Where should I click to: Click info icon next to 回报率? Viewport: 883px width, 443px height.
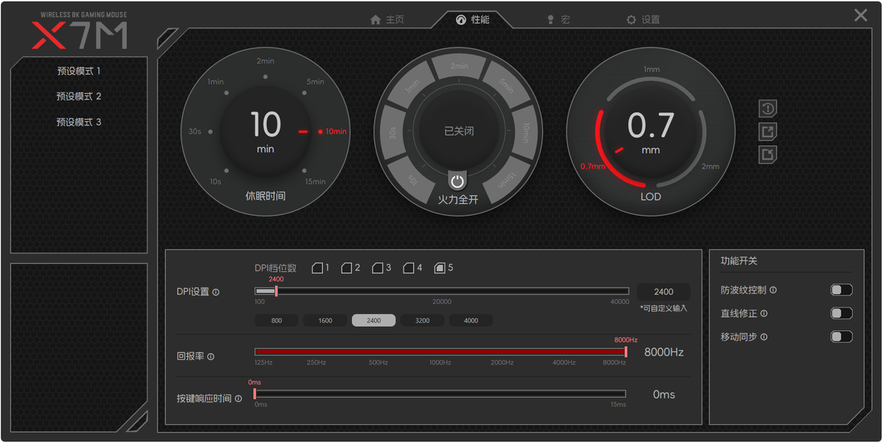click(210, 357)
